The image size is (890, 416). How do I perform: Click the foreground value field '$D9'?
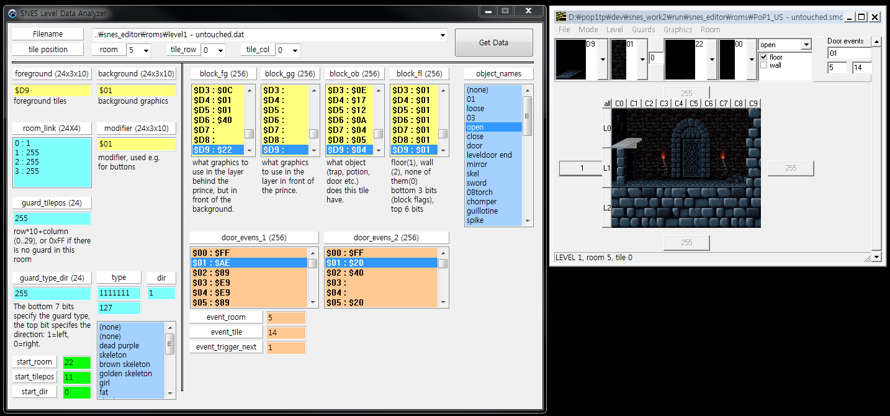click(x=52, y=91)
